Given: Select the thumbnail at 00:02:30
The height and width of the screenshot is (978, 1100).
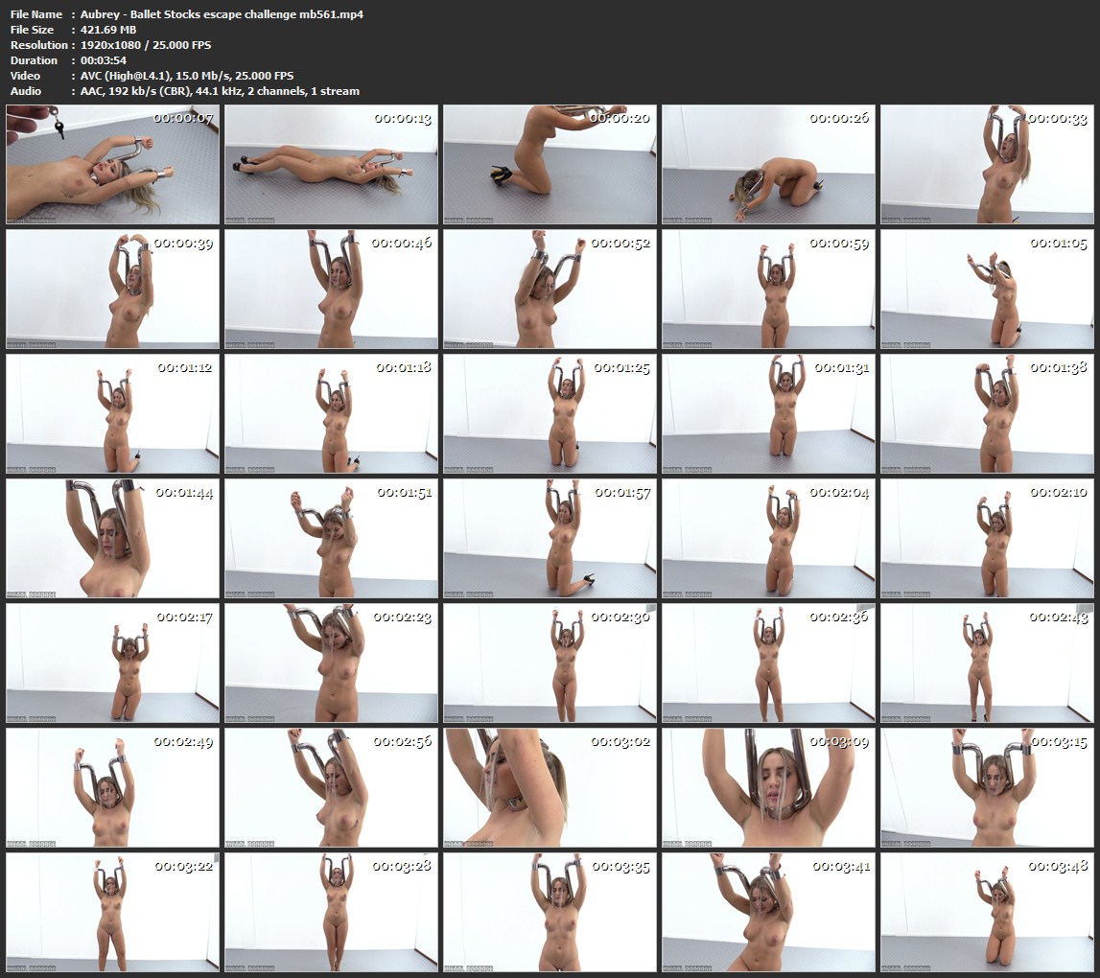Looking at the screenshot, I should (x=550, y=664).
